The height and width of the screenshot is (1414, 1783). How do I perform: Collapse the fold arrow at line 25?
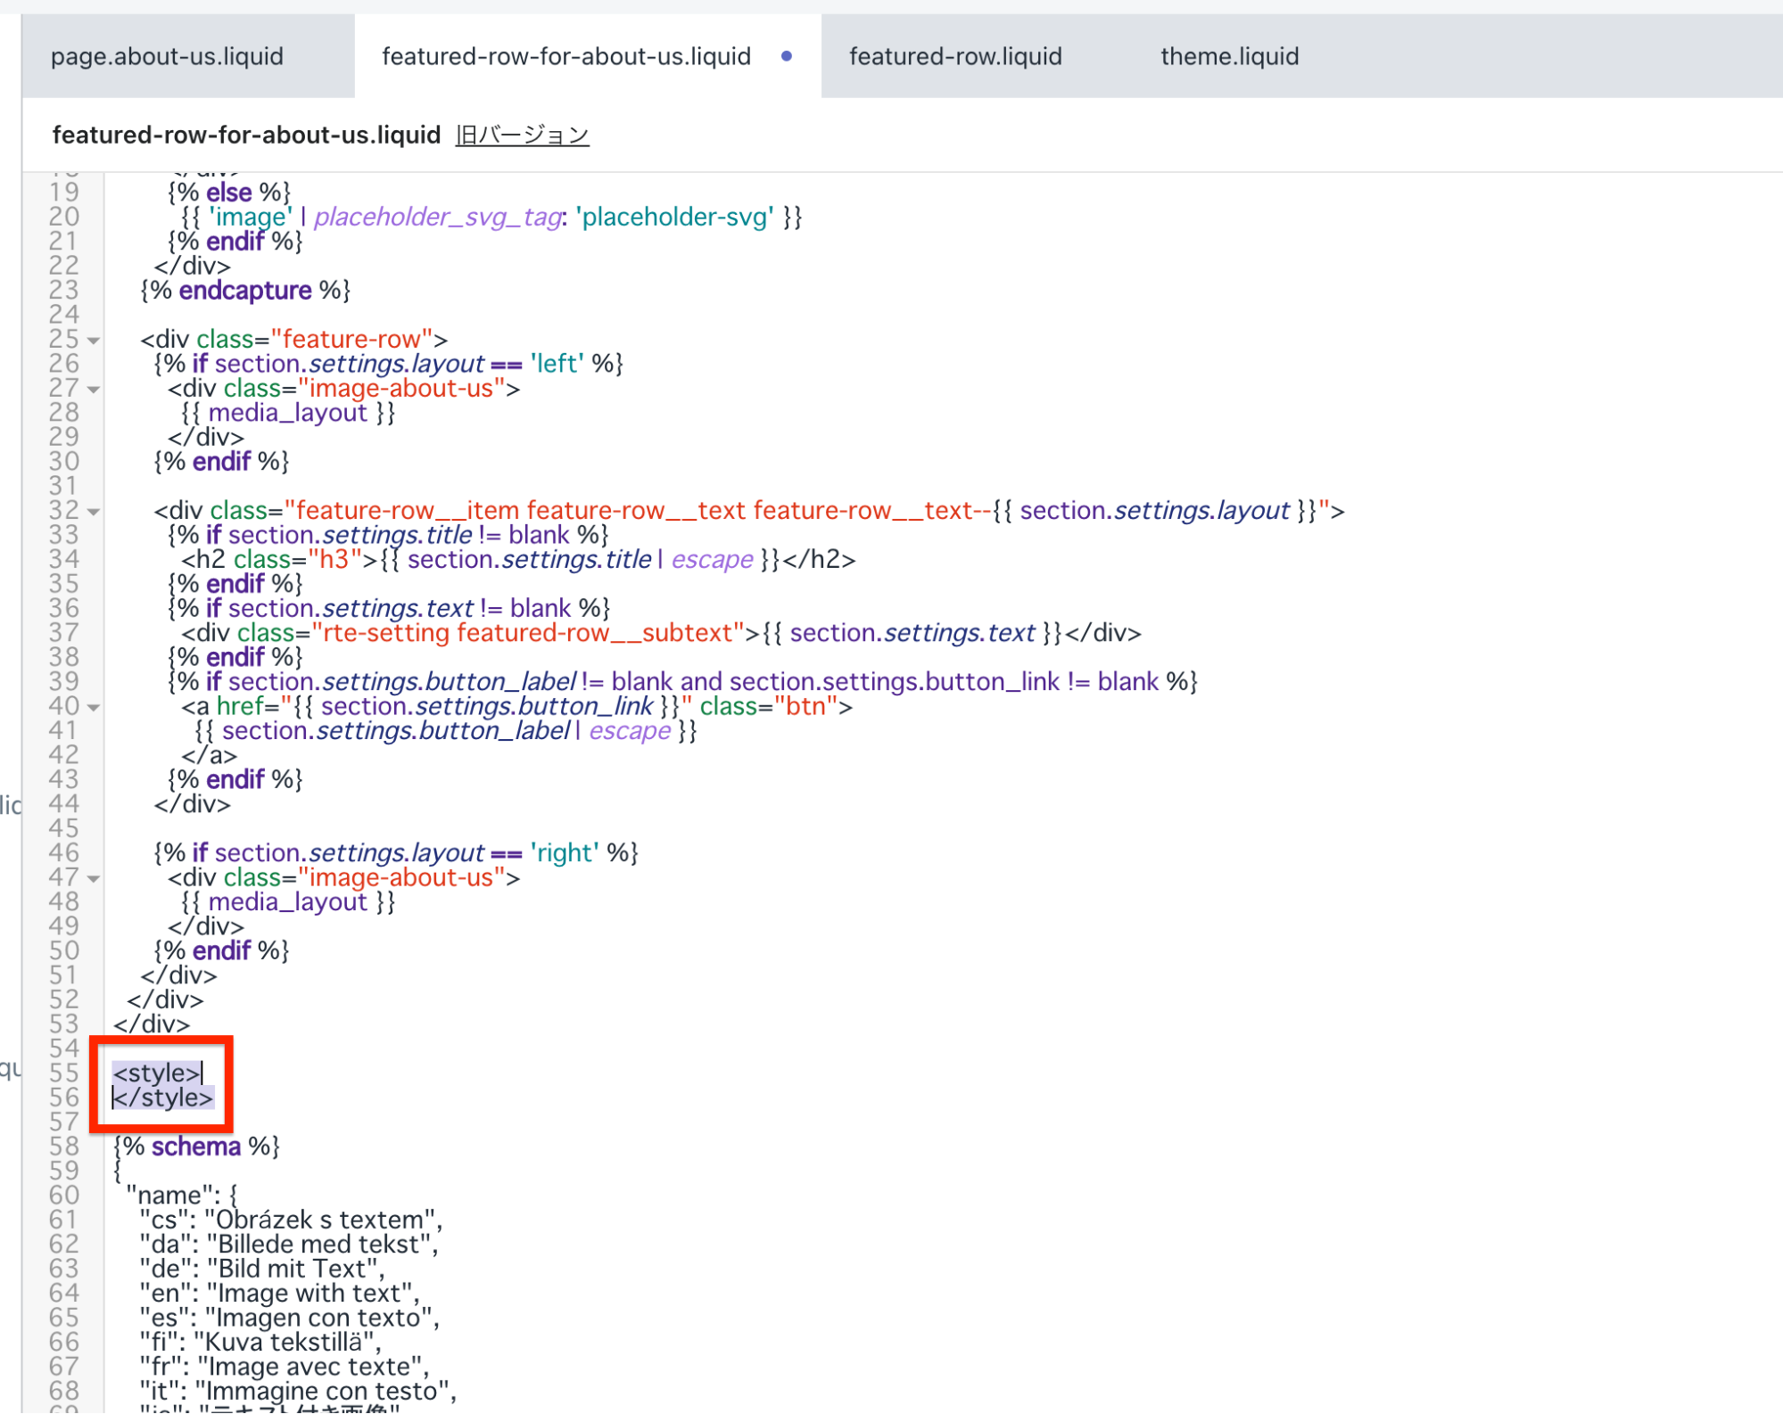[x=94, y=341]
